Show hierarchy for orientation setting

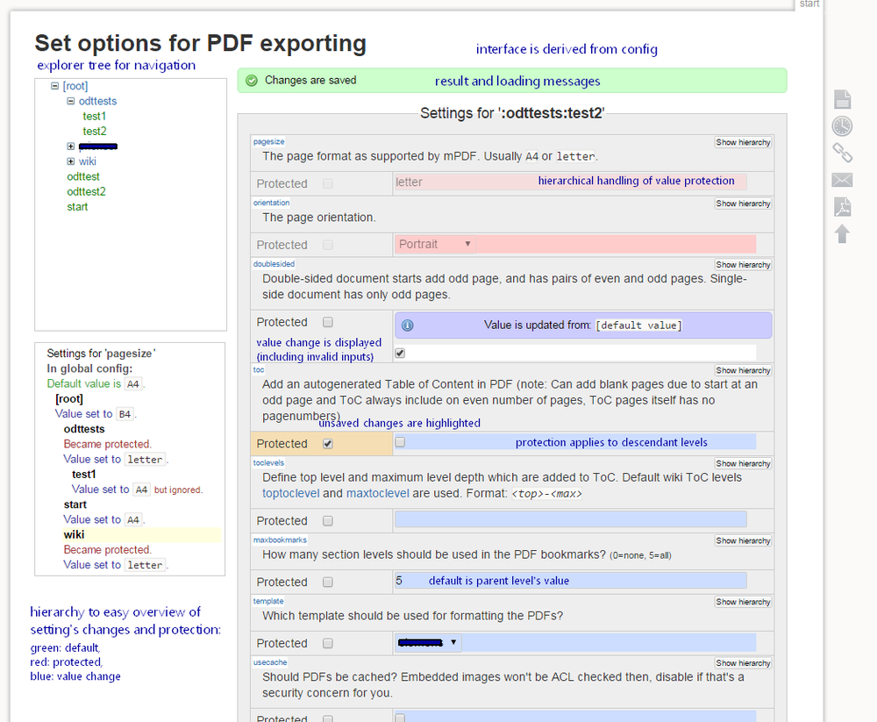(x=743, y=204)
